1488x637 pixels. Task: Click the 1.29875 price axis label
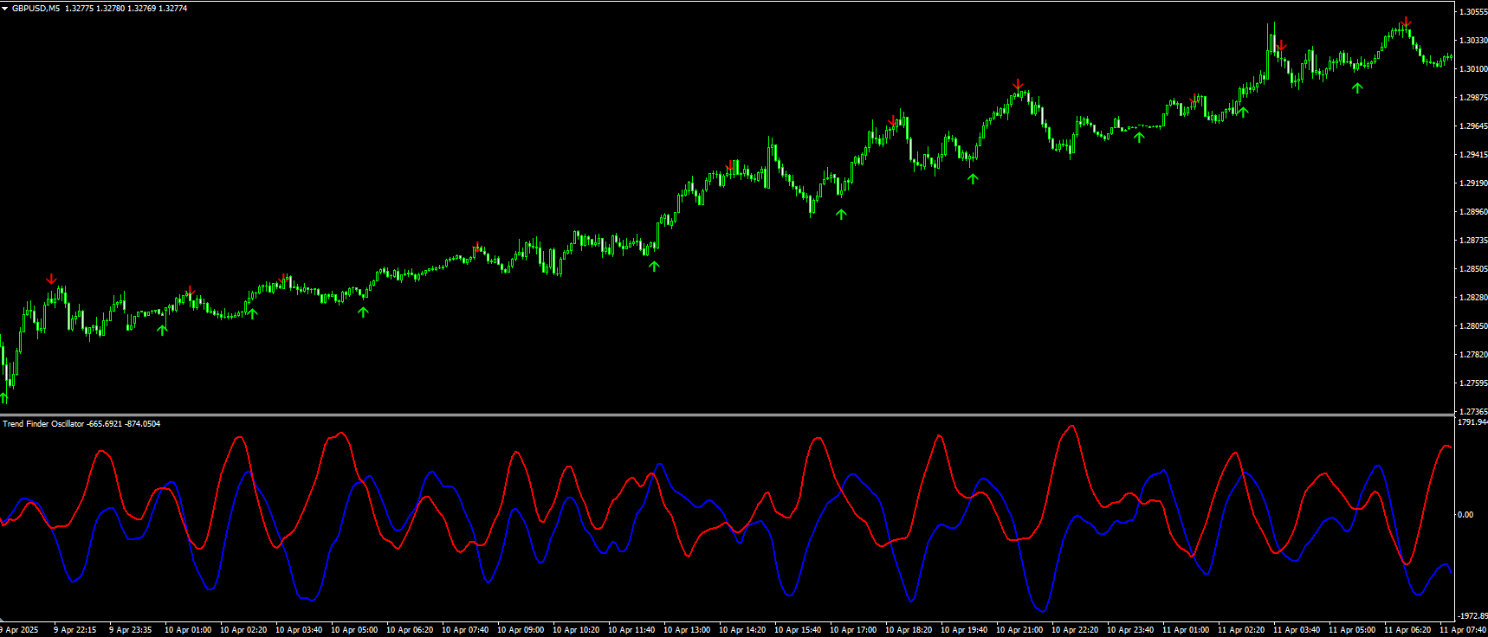point(1472,98)
